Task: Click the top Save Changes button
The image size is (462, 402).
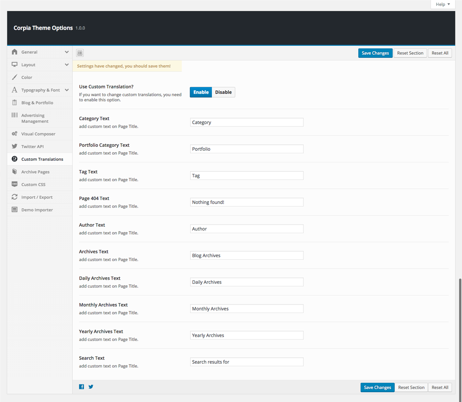Action: point(375,53)
